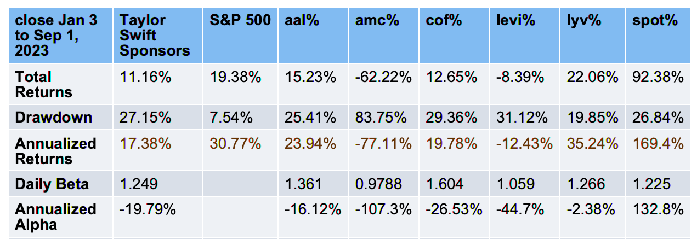Click the 92.38% spot total return cell
The width and height of the screenshot is (697, 239).
click(x=658, y=77)
